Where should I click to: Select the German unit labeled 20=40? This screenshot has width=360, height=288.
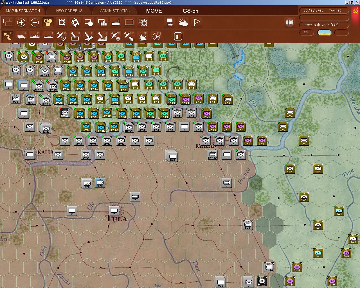(51, 57)
